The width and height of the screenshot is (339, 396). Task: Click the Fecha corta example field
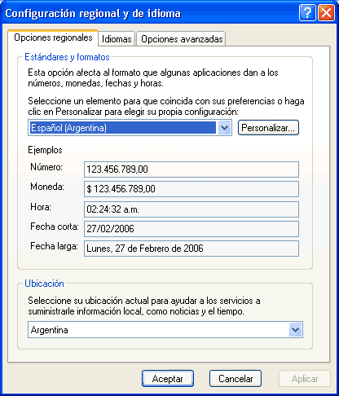pos(192,229)
